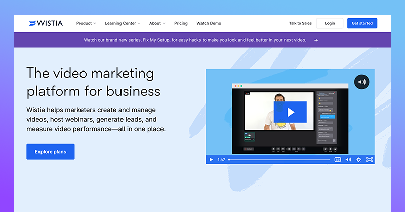Click the Wistia logo
Image resolution: width=405 pixels, height=212 pixels.
(x=46, y=23)
